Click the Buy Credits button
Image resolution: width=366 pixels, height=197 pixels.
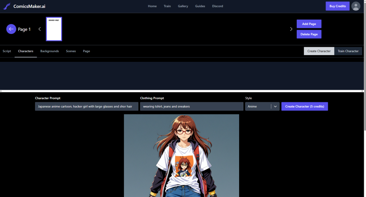(337, 6)
